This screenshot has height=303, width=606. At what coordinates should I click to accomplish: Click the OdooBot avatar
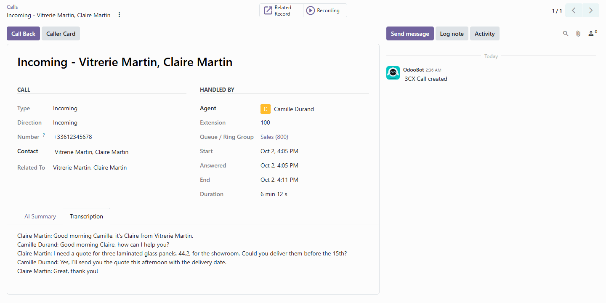point(393,73)
